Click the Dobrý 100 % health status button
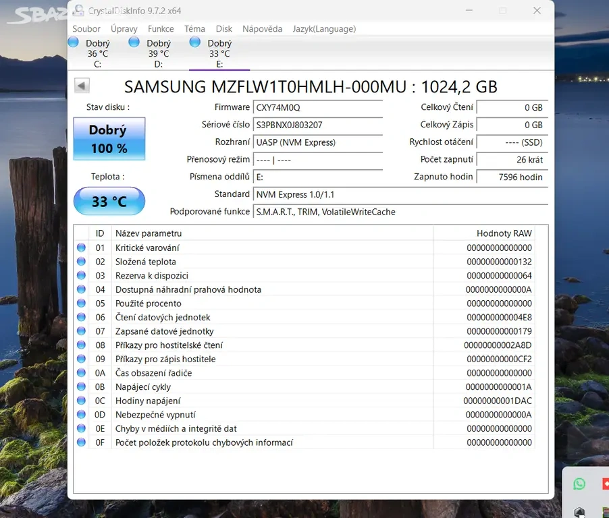This screenshot has height=518, width=609. pyautogui.click(x=109, y=138)
